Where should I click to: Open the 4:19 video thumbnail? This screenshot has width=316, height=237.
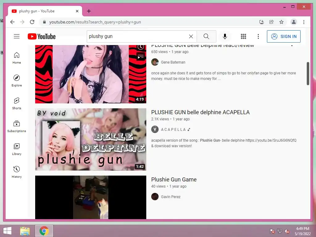click(91, 74)
